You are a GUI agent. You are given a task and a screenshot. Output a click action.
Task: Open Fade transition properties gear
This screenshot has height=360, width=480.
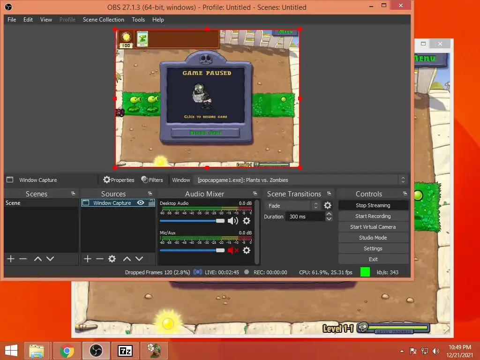point(328,205)
